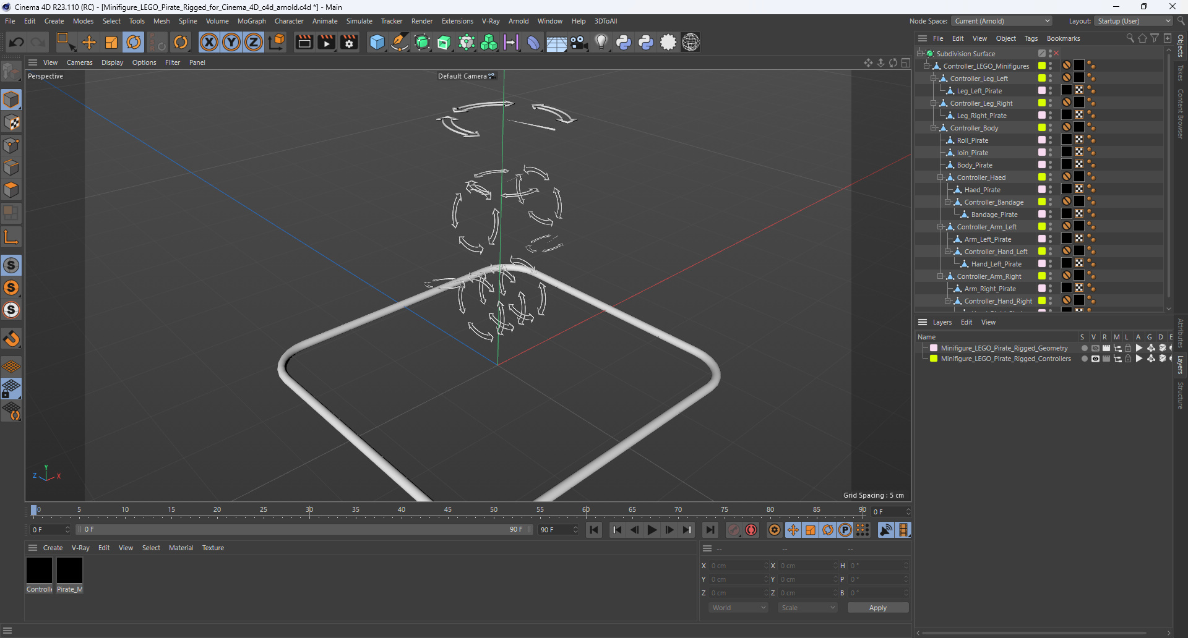This screenshot has height=638, width=1188.
Task: Toggle the X axis lock
Action: (x=209, y=42)
